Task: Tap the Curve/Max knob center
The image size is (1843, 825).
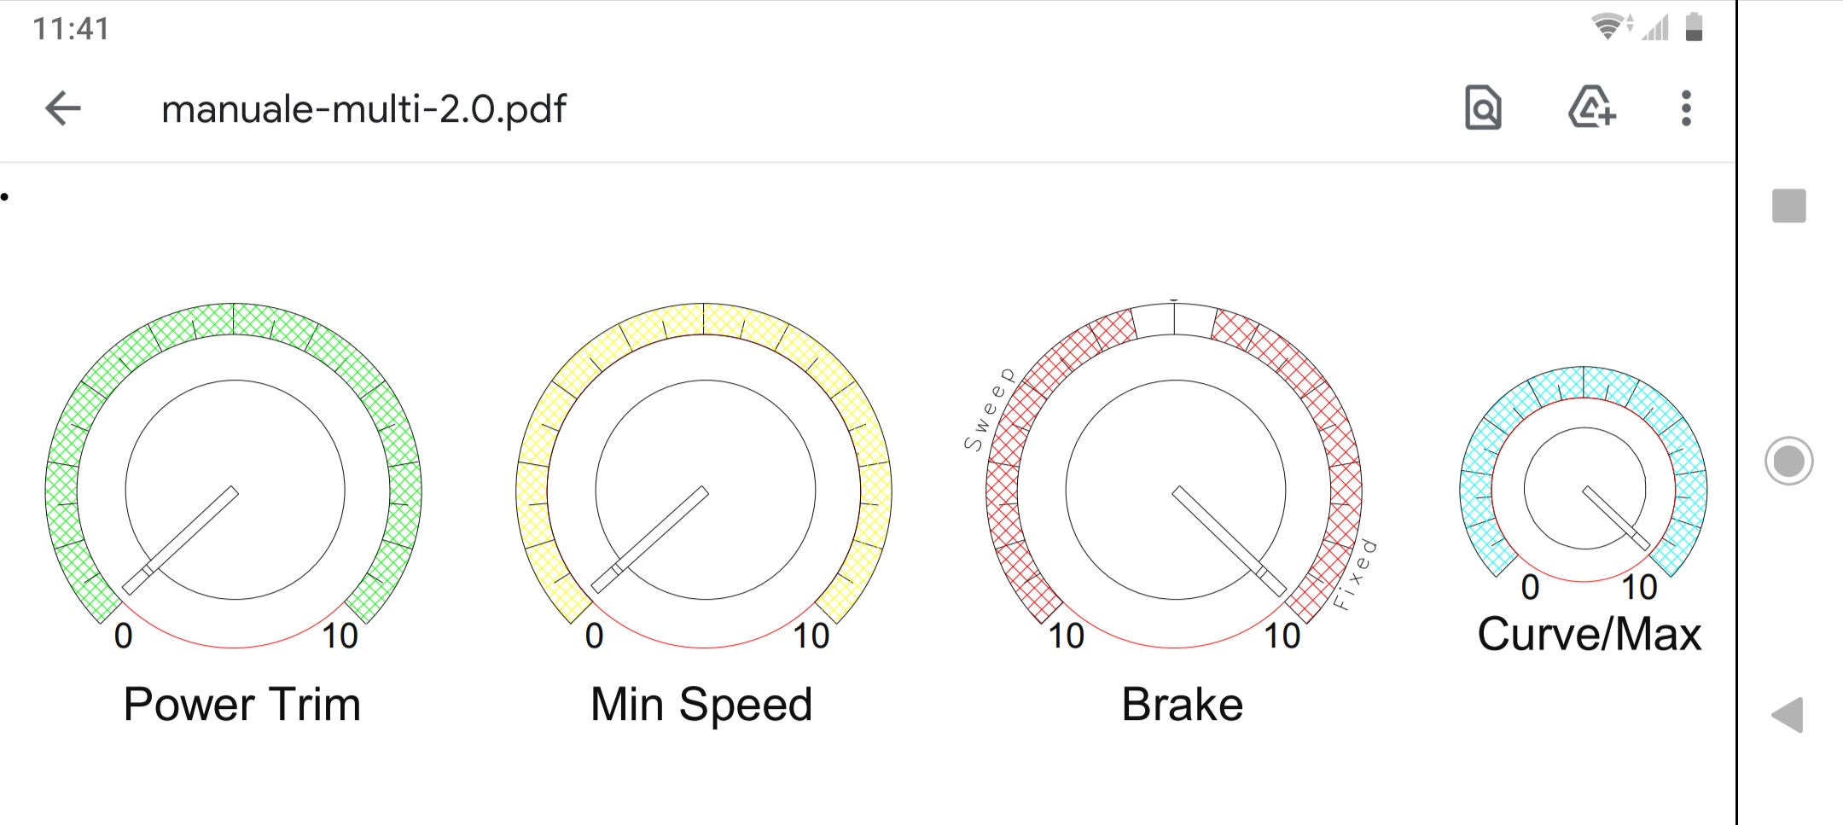Action: [x=1584, y=488]
